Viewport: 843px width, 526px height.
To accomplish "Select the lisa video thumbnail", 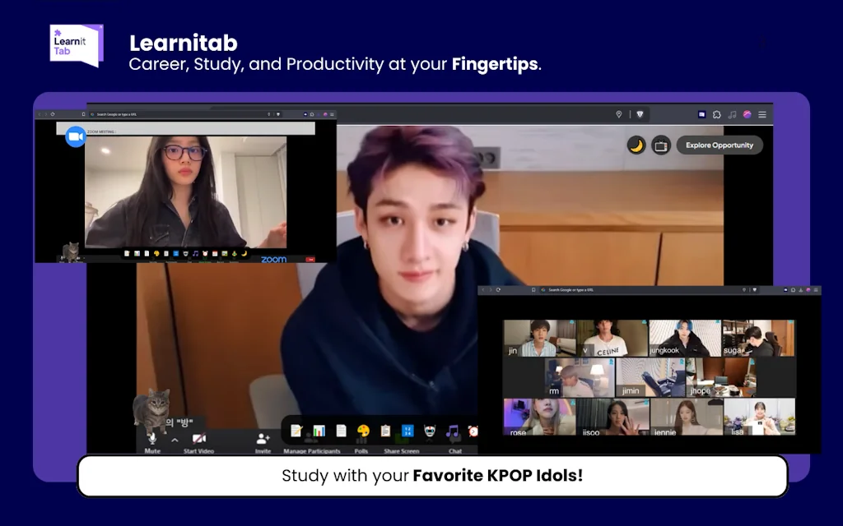I will 759,417.
